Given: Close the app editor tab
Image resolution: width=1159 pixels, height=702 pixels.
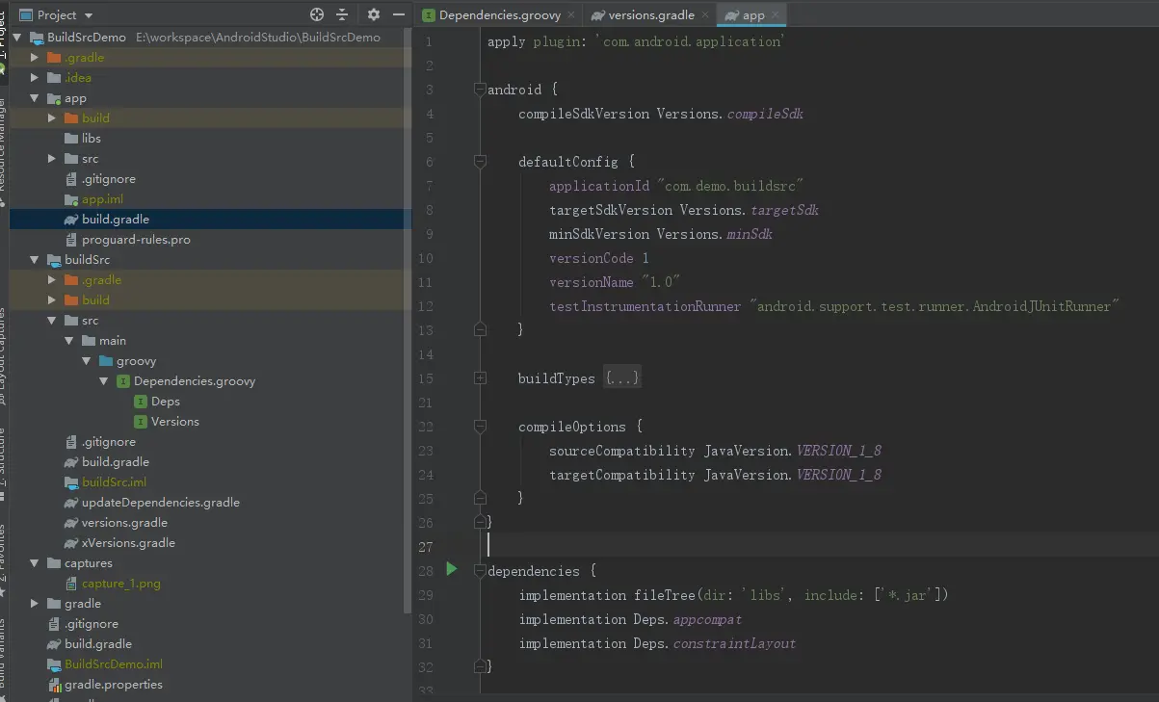Looking at the screenshot, I should point(775,14).
